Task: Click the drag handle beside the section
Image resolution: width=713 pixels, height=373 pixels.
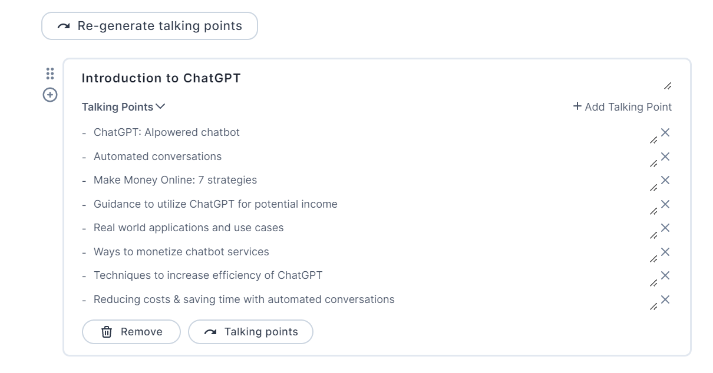Action: tap(50, 74)
